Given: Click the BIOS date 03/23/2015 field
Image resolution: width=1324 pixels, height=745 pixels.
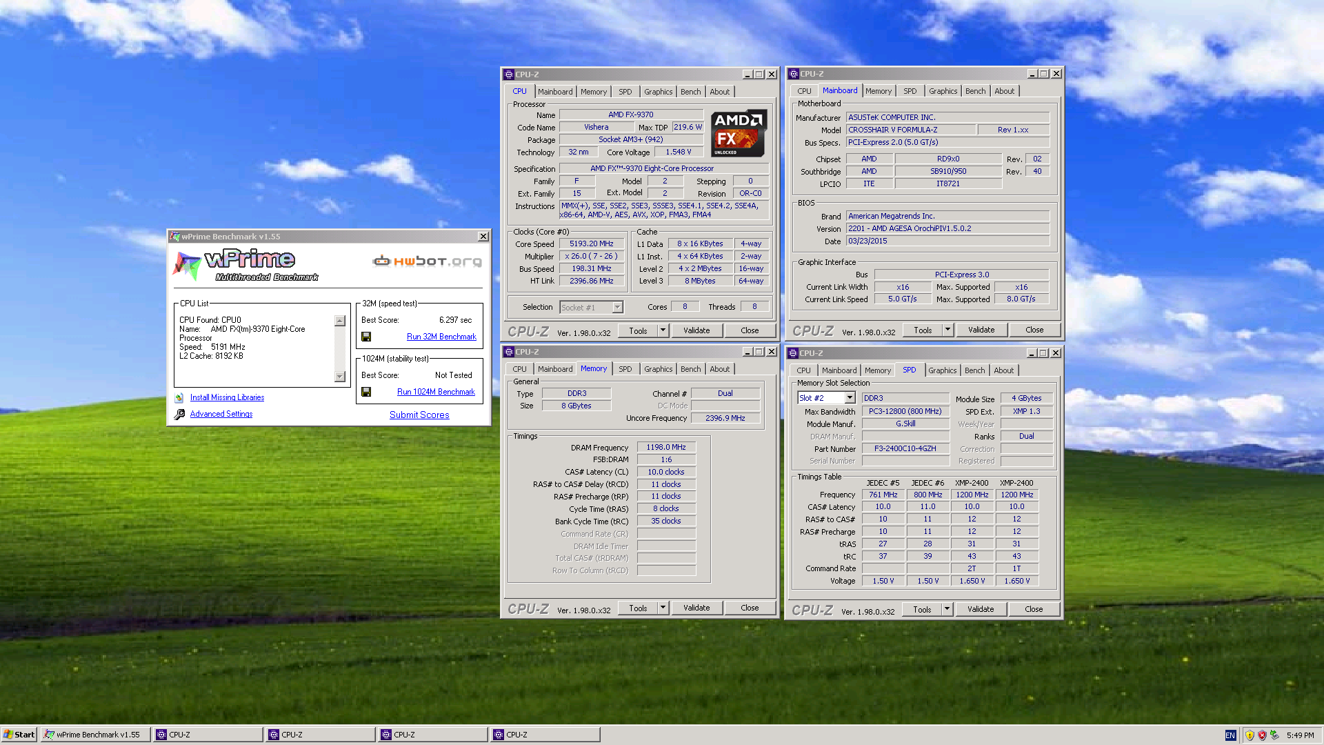Looking at the screenshot, I should pyautogui.click(x=947, y=241).
